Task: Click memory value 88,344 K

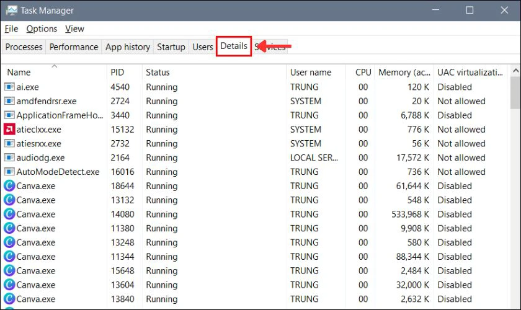Action: pos(412,257)
